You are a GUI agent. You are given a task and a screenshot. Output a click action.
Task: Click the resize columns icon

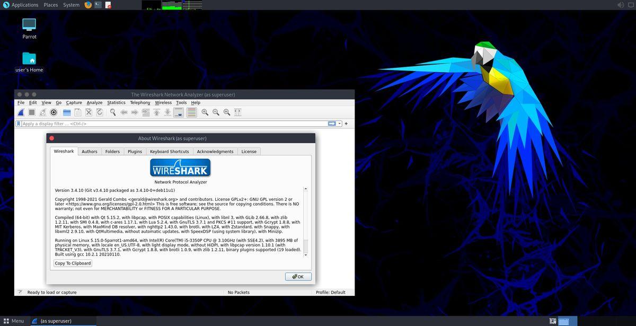(x=238, y=112)
